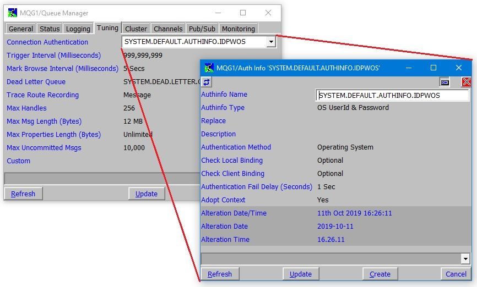Click Connection Authentication label

click(47, 42)
